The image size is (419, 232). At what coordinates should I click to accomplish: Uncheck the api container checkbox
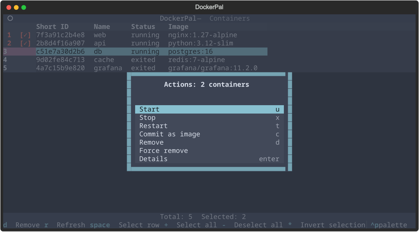pyautogui.click(x=25, y=43)
